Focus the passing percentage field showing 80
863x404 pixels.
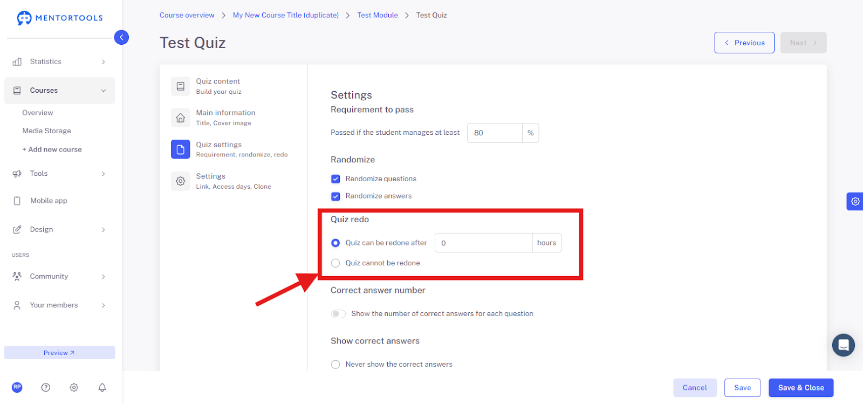[x=495, y=133]
